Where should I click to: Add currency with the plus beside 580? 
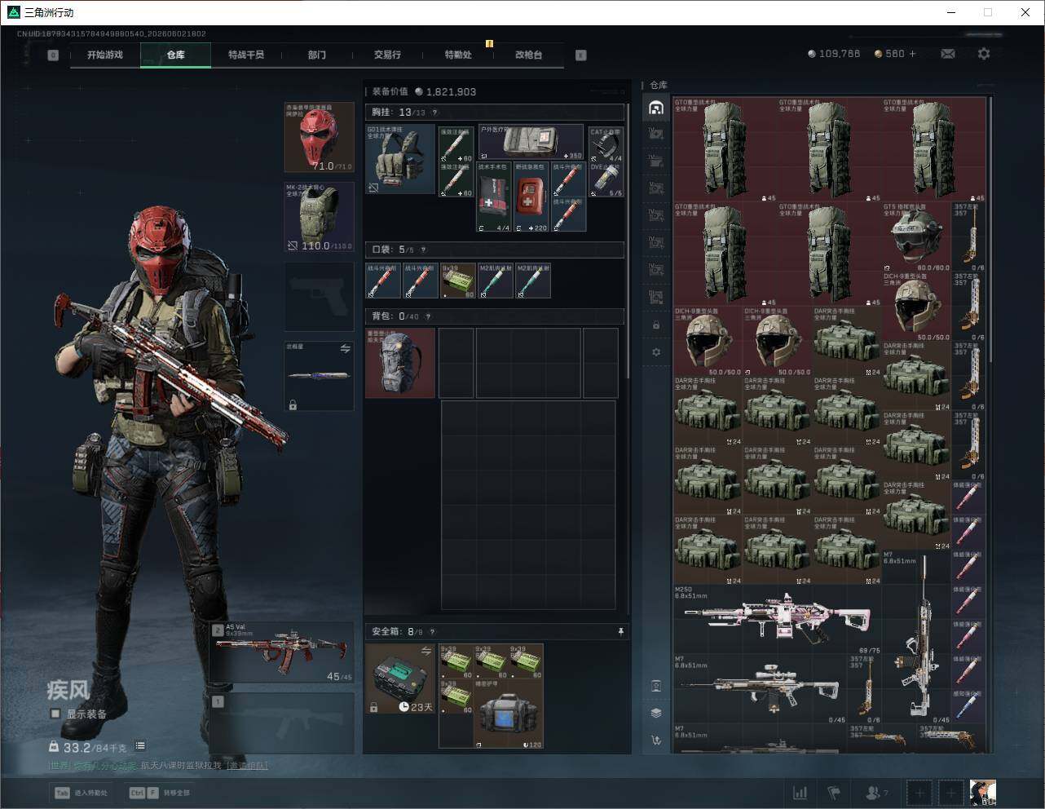pyautogui.click(x=912, y=54)
